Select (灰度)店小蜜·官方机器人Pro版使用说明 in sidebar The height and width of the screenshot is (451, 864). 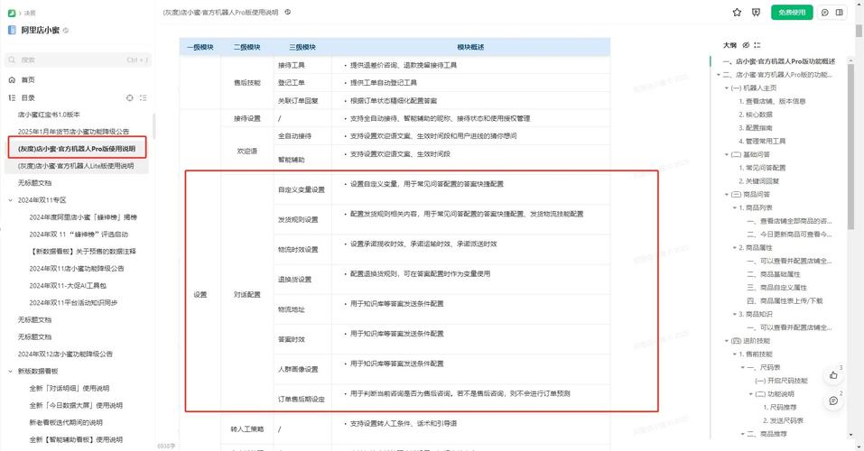[x=77, y=148]
